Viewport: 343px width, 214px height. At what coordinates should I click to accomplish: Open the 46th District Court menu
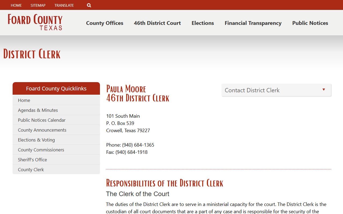157,23
